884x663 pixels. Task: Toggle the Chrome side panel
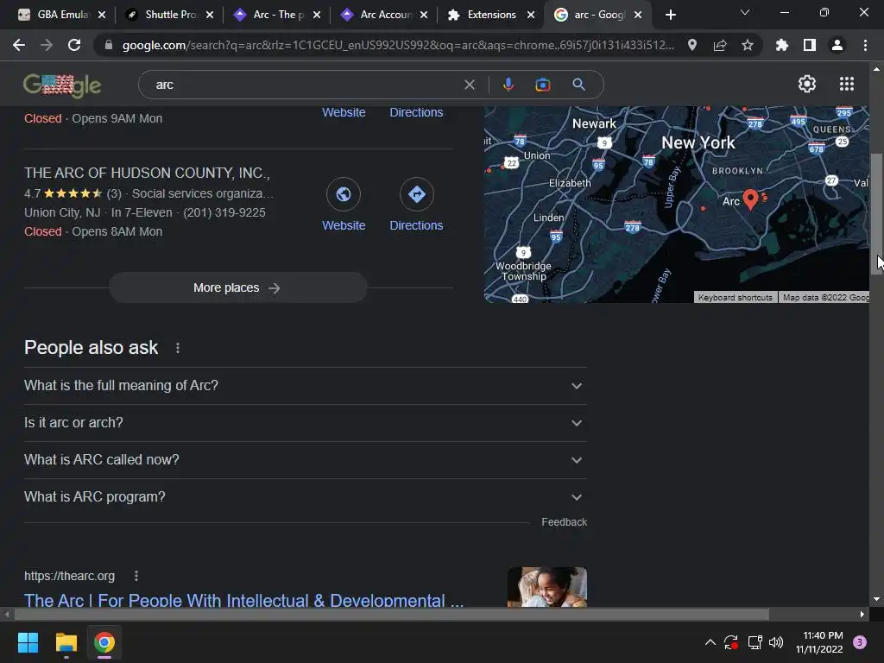810,45
